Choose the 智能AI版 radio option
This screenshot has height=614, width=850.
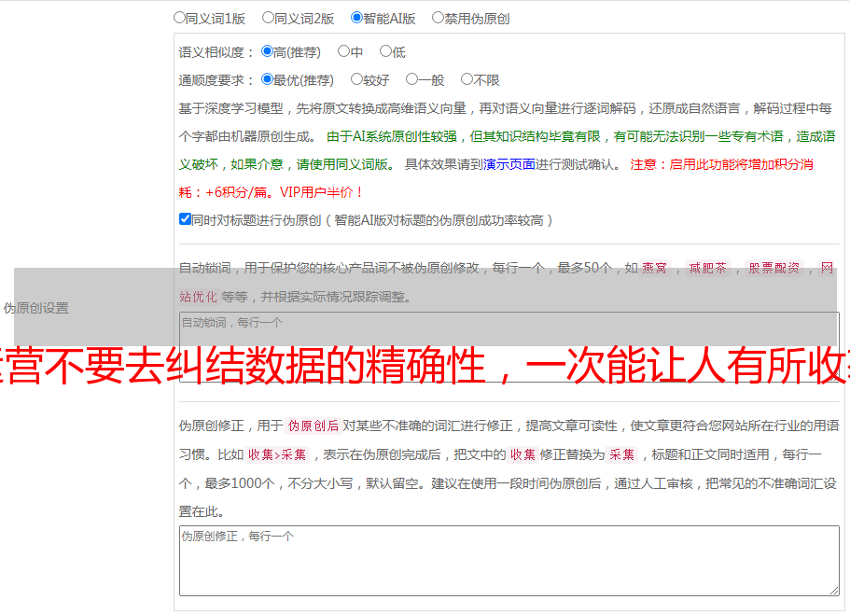pos(356,18)
